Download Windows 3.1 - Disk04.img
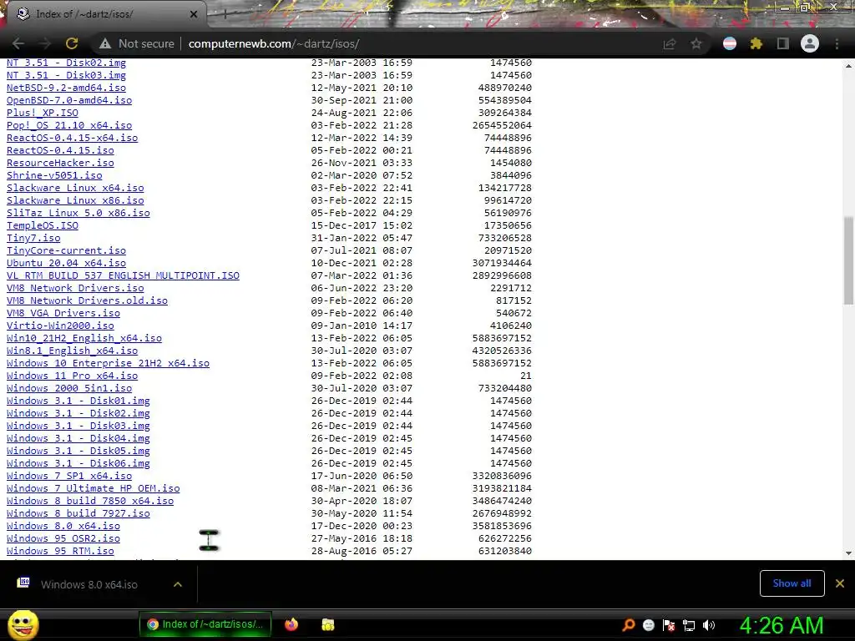This screenshot has width=855, height=641. pyautogui.click(x=78, y=439)
